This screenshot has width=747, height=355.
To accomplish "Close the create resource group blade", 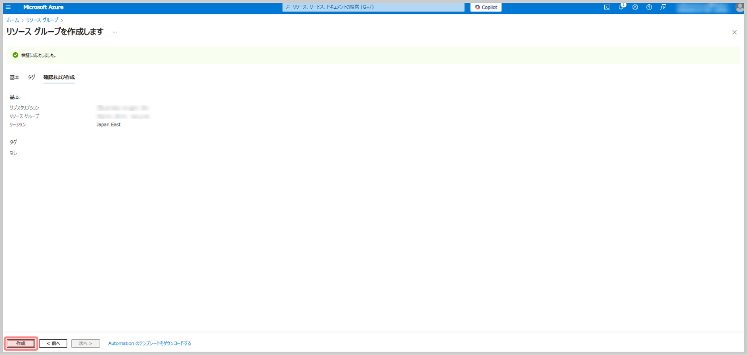I will [x=735, y=32].
